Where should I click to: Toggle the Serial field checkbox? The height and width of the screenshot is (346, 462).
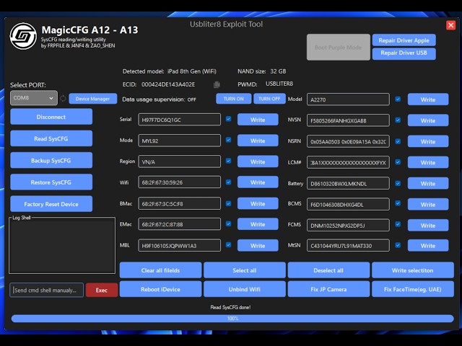tap(228, 119)
